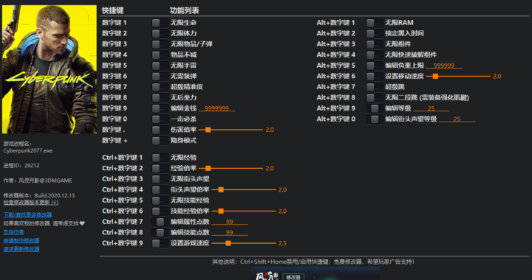Toggle 一击必杀 switch
This screenshot has width=532, height=280.
(160, 119)
